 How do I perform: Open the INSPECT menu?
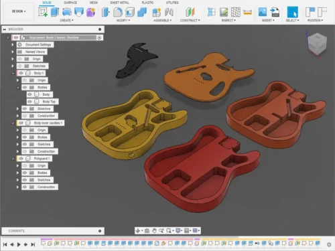tap(228, 20)
